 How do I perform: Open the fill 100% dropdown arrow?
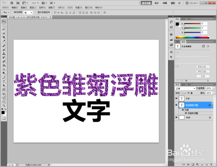point(214,93)
